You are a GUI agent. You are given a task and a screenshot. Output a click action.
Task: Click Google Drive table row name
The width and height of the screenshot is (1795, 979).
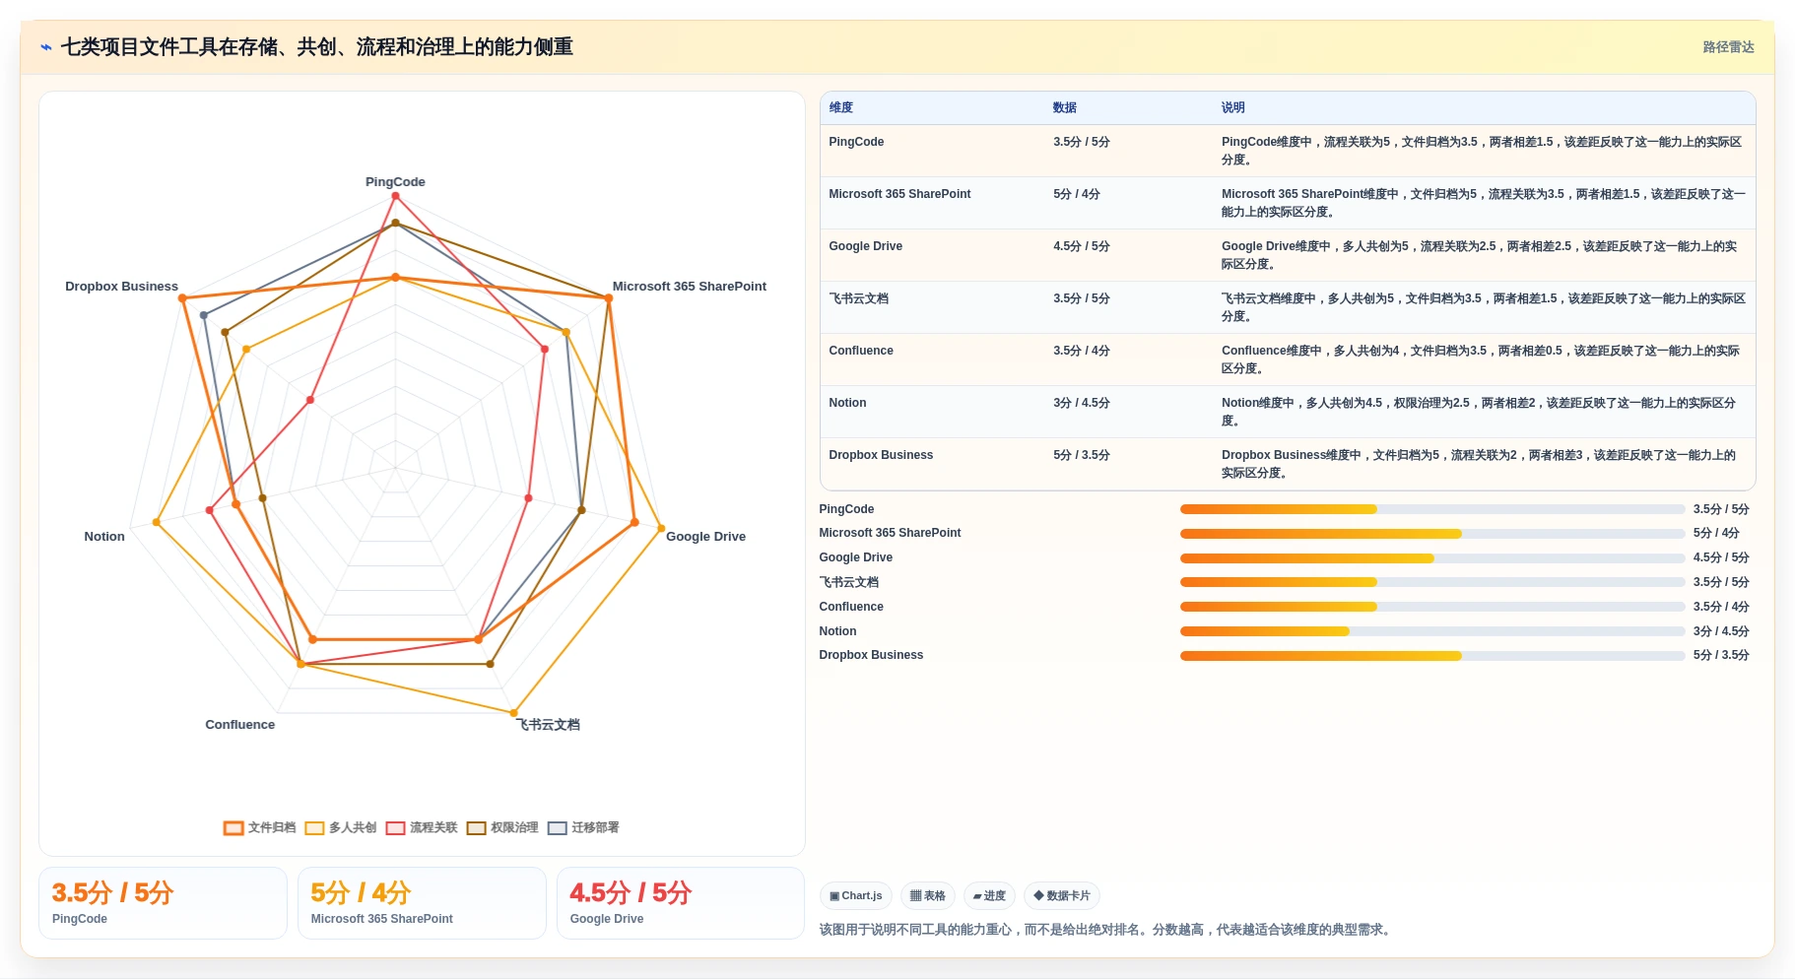click(866, 246)
